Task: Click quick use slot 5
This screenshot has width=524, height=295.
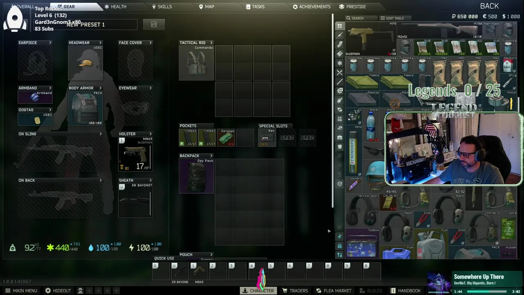Action: (x=275, y=272)
